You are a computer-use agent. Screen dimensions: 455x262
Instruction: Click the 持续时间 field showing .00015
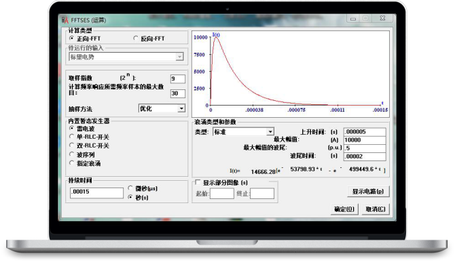click(96, 192)
